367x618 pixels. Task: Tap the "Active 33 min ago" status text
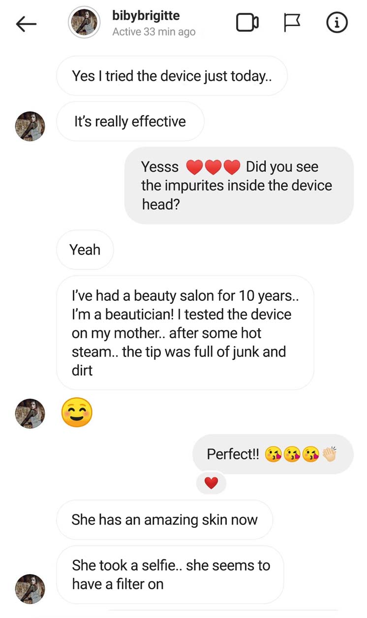153,32
